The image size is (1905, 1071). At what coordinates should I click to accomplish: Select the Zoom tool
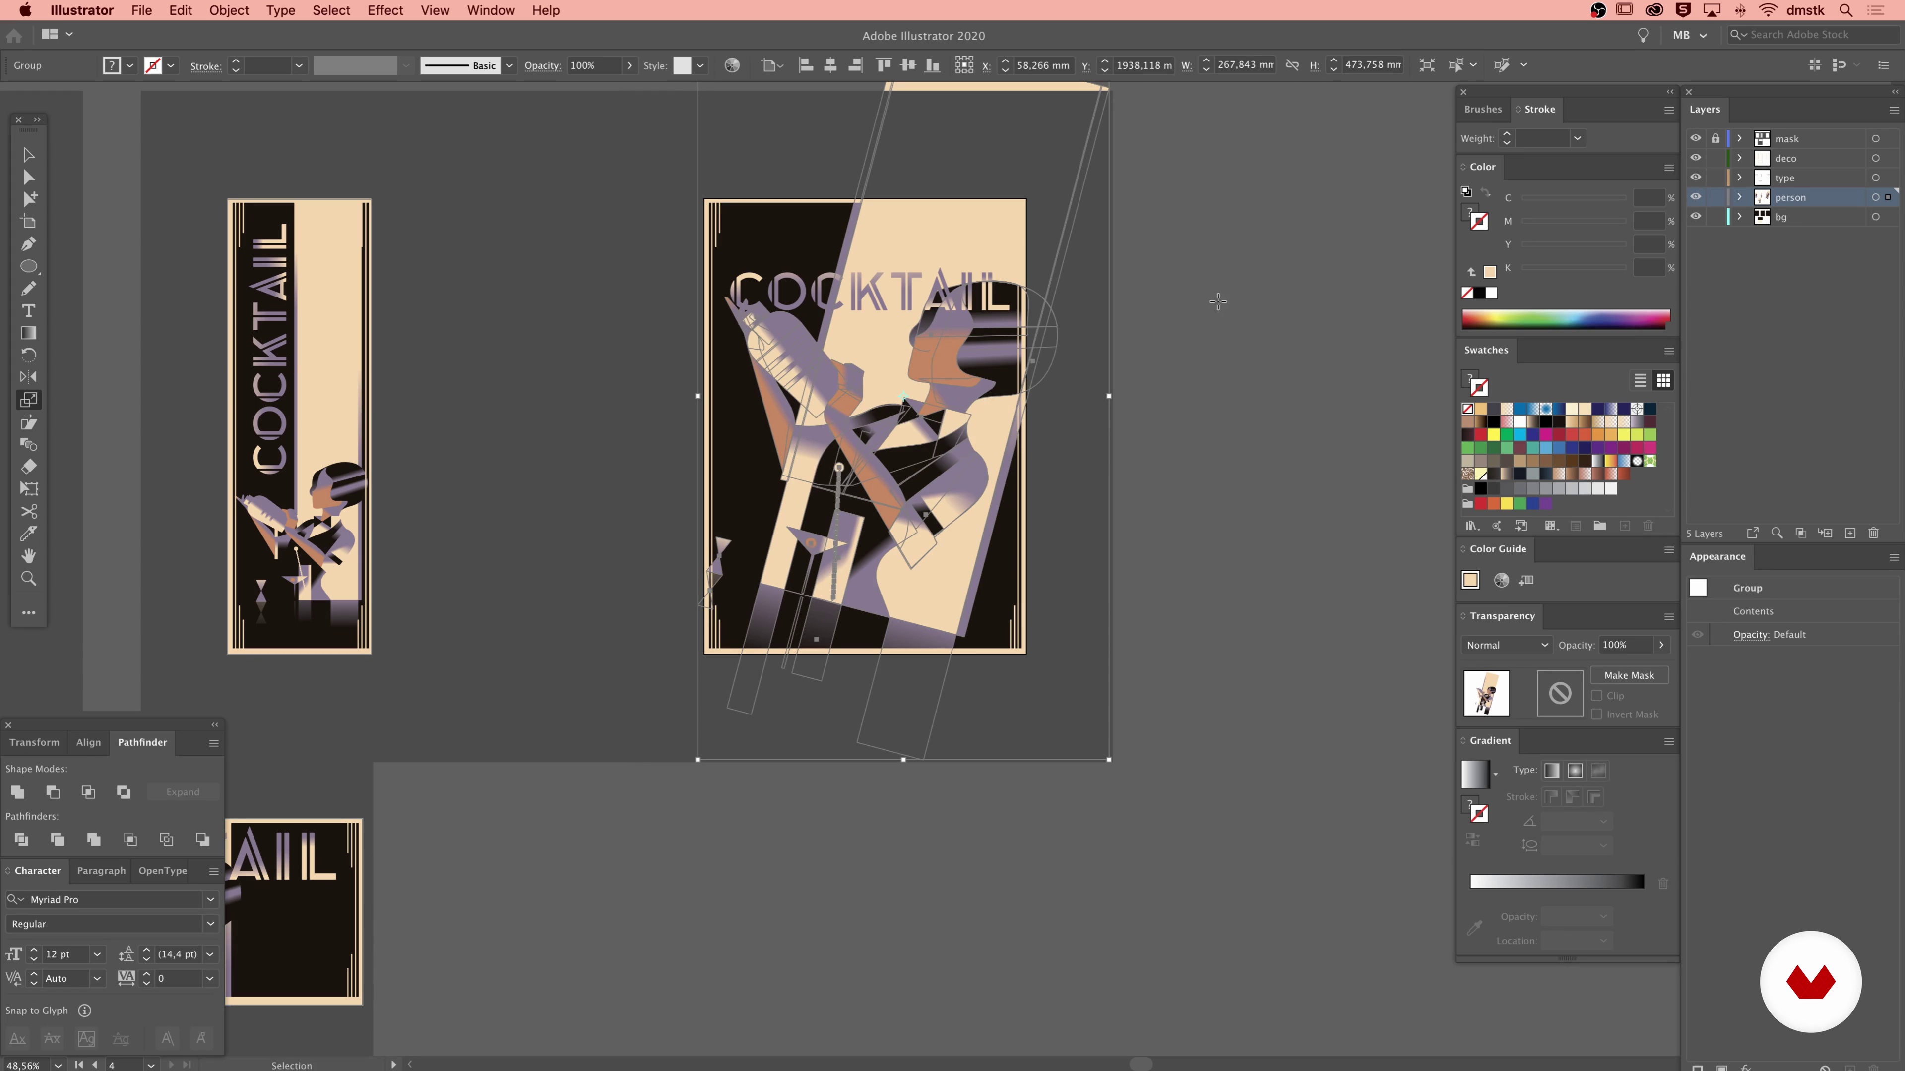28,578
